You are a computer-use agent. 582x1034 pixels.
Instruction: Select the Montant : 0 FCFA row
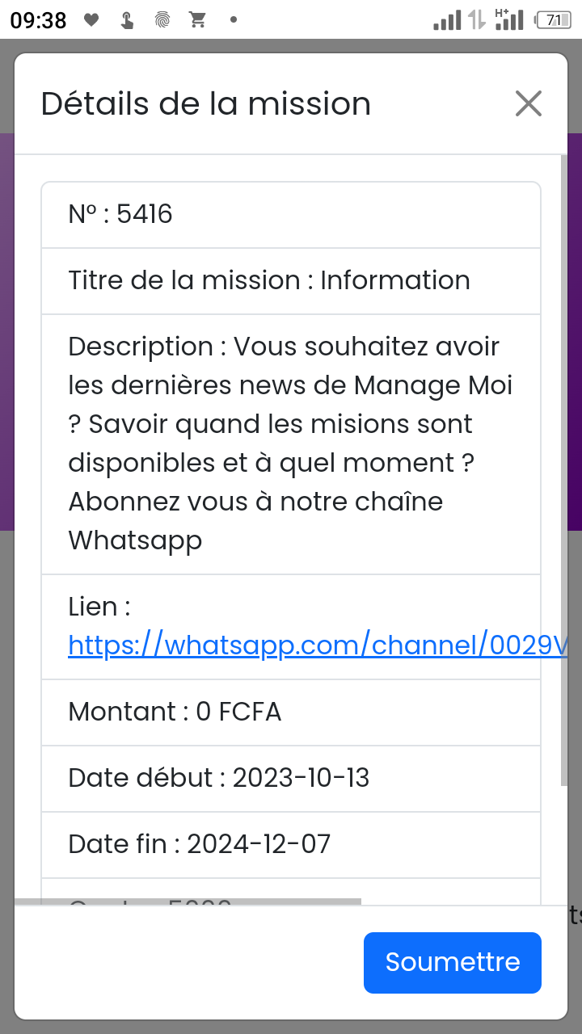click(291, 712)
